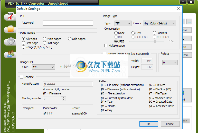Click the users sidebar icon
The height and width of the screenshot is (133, 198).
pos(11,54)
